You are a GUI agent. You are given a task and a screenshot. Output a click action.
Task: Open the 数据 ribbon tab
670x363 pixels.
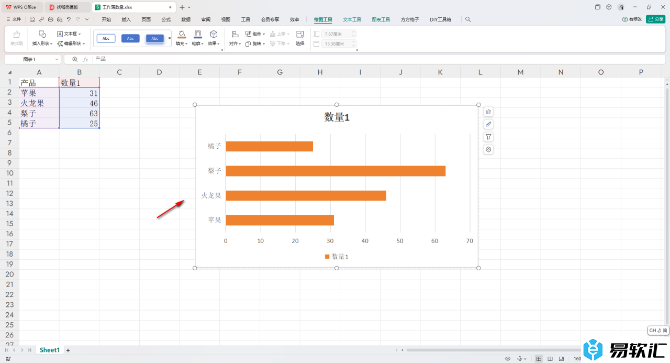[x=186, y=19]
